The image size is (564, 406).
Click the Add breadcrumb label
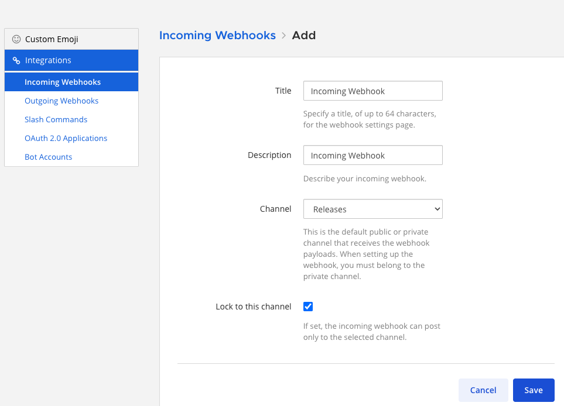click(x=304, y=35)
